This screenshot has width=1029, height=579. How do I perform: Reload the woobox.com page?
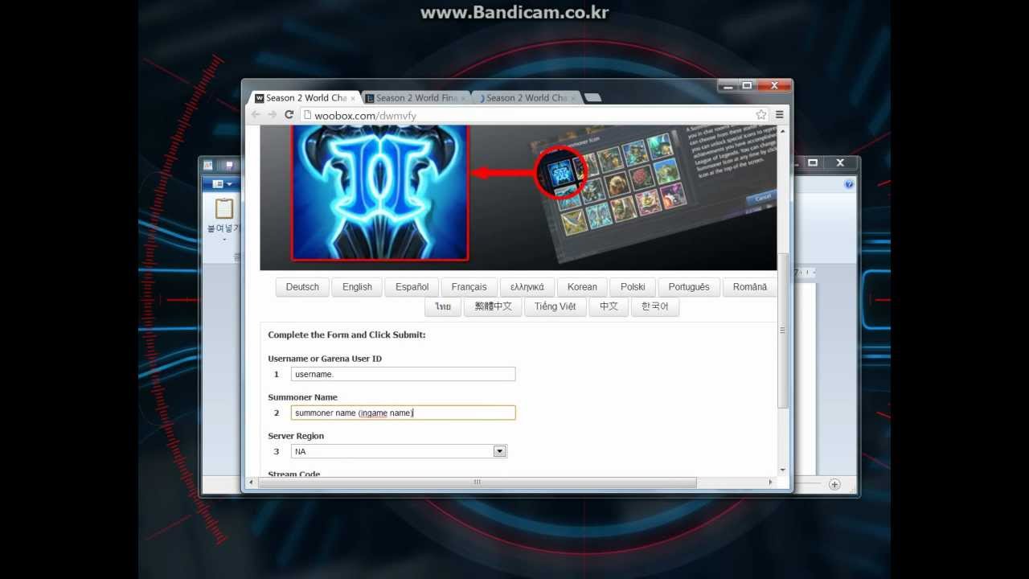(x=289, y=115)
